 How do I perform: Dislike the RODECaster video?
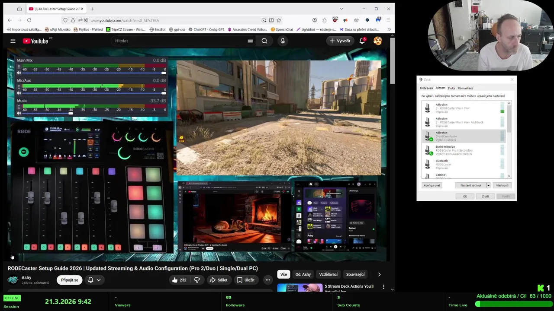(197, 280)
